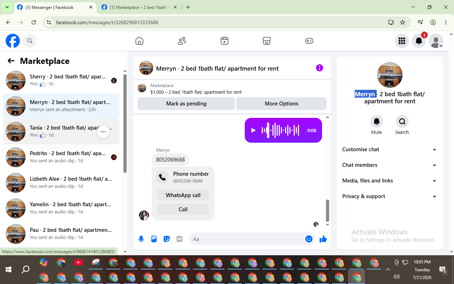Screen dimensions: 454x284
Task: Open Lizbeth Alee conversation
Action: pos(61,183)
